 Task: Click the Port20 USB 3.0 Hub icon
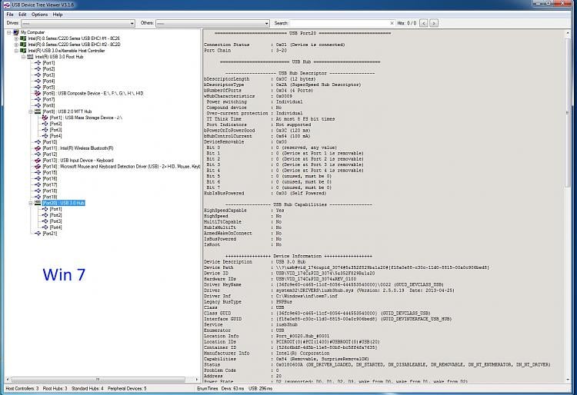tap(37, 203)
